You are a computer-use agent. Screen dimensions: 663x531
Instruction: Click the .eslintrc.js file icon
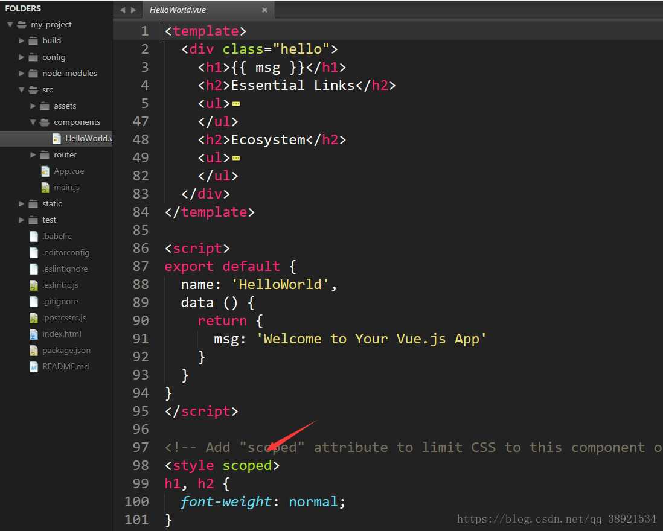(x=34, y=285)
